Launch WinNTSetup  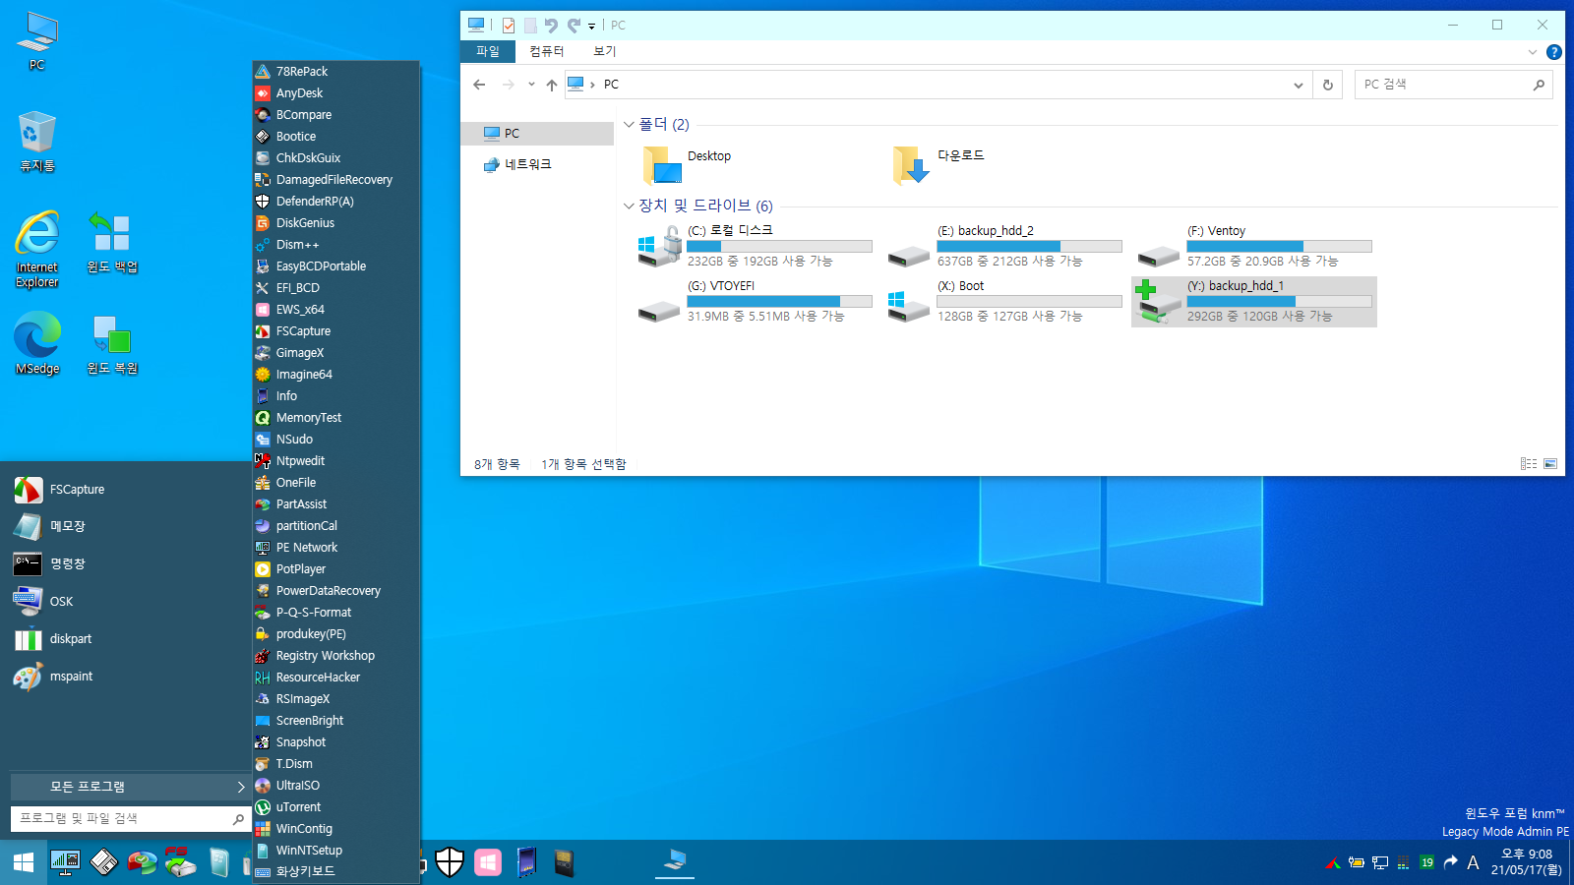pyautogui.click(x=335, y=851)
